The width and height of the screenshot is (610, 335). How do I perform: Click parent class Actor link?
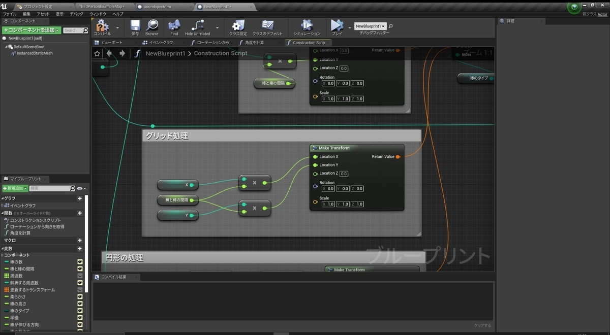tap(602, 14)
